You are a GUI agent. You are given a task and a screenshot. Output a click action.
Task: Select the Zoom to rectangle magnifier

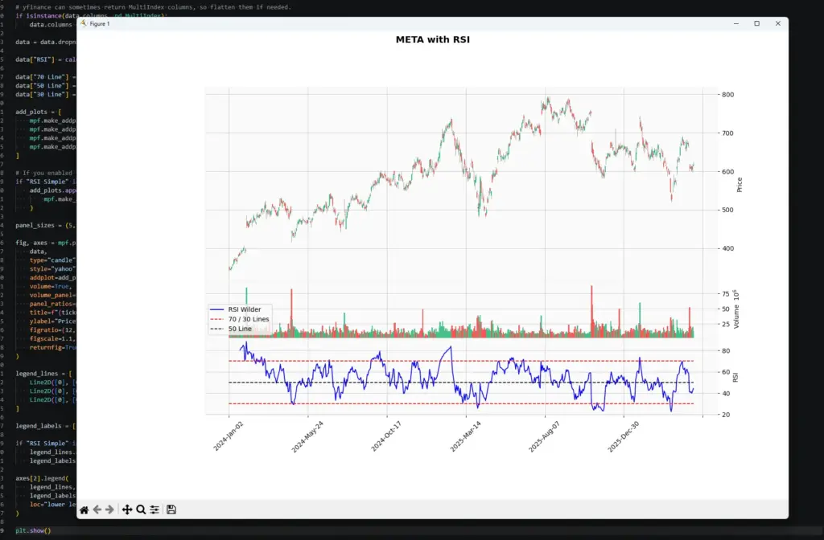point(141,509)
